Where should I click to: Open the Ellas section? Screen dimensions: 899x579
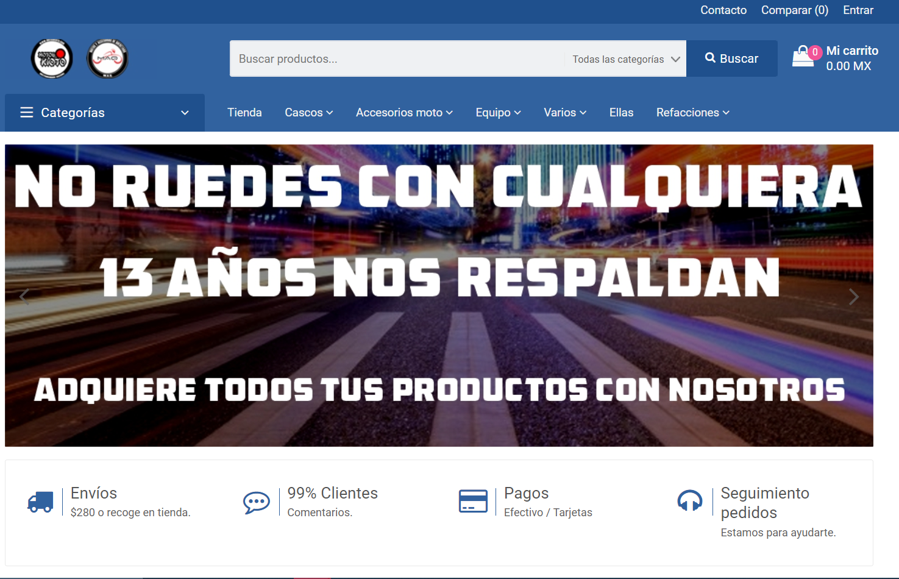click(x=621, y=112)
